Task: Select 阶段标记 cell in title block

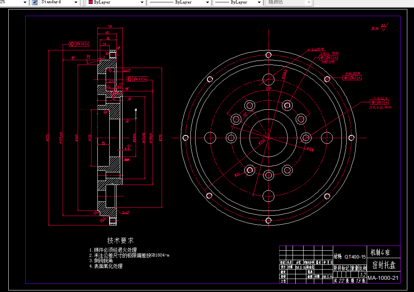Action: [341, 268]
